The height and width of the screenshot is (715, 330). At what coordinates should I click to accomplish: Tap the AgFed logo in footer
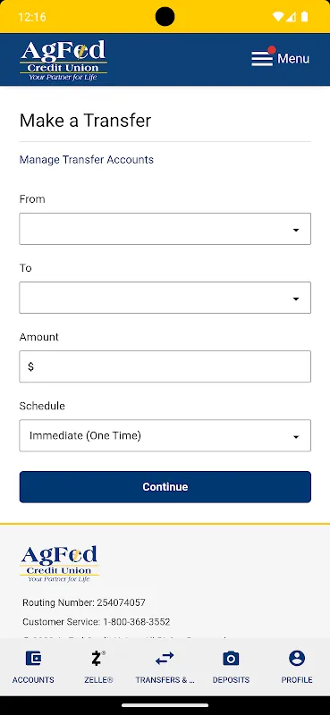(59, 564)
